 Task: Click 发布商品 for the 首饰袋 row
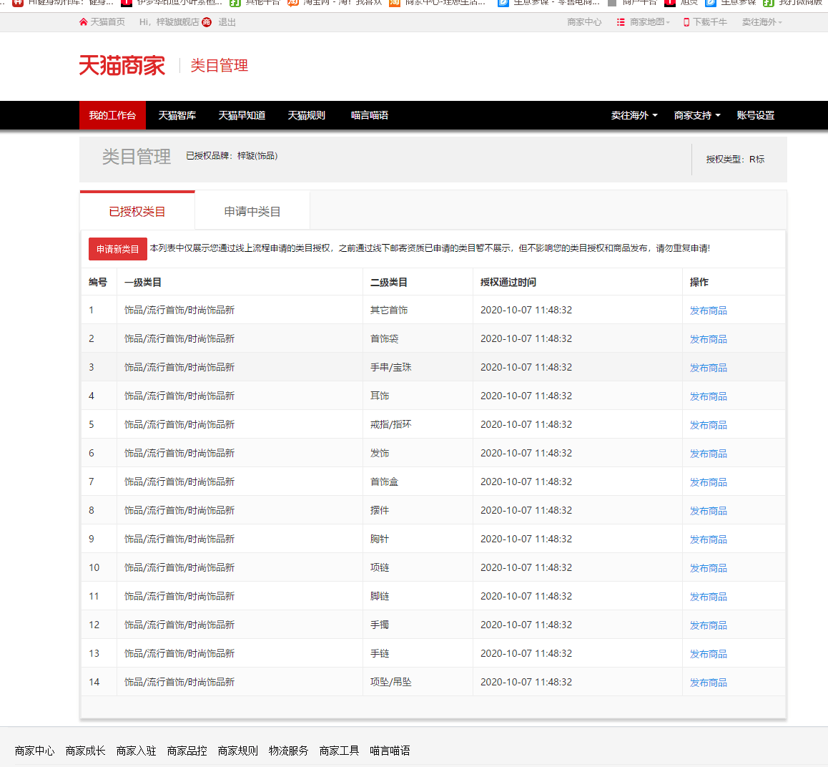point(708,339)
